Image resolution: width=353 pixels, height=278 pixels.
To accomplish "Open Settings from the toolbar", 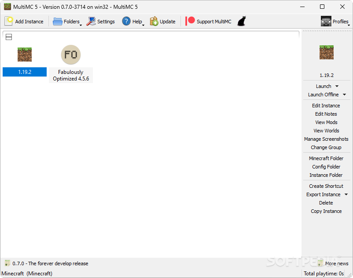I will (100, 22).
